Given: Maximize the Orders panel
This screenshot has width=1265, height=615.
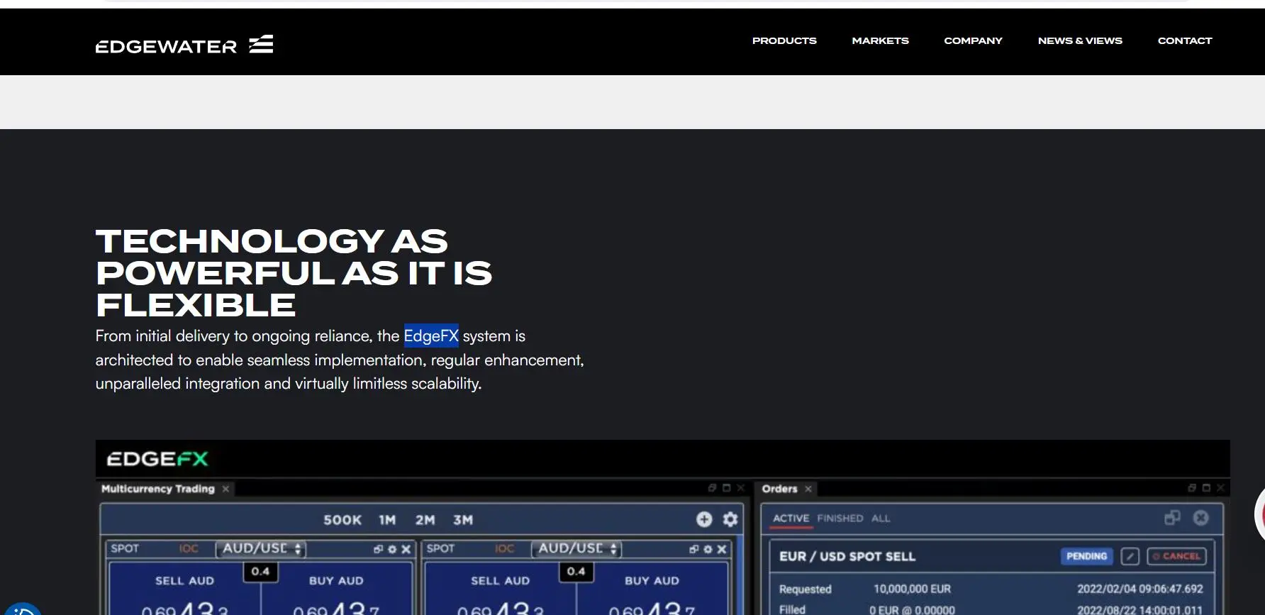Looking at the screenshot, I should coord(1207,488).
